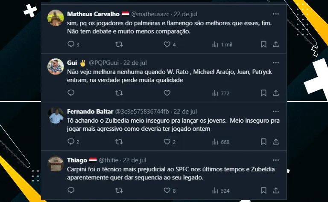Screen dimensions: 328x202
Task: Retweet Matheus Carvalho's tweet
Action: tap(119, 44)
